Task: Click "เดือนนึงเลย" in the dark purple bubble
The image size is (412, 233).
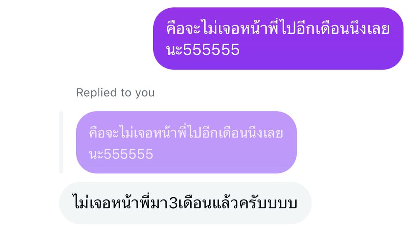Action: point(352,28)
